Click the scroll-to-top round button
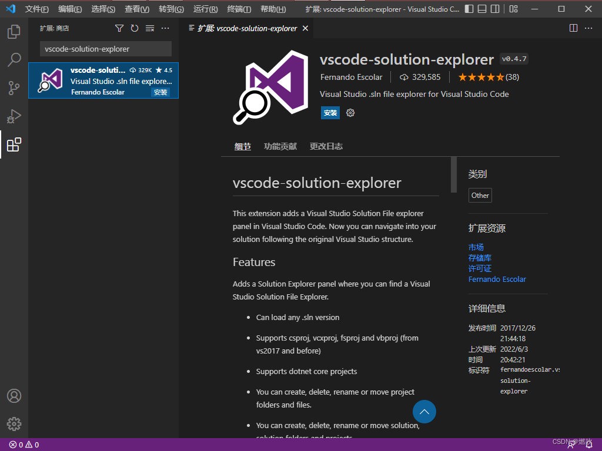602x451 pixels. coord(424,412)
